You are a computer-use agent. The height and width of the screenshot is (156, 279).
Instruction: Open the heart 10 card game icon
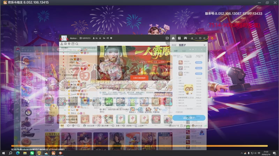point(156,119)
